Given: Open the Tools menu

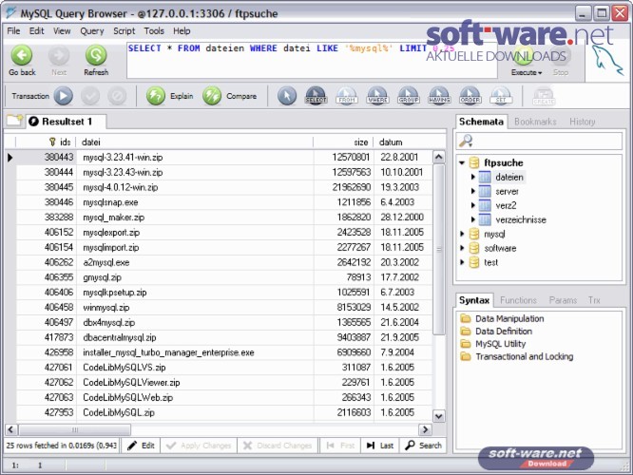Looking at the screenshot, I should 154,31.
